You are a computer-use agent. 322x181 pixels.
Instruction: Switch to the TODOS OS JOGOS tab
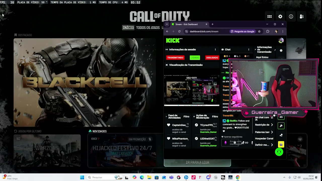148,28
